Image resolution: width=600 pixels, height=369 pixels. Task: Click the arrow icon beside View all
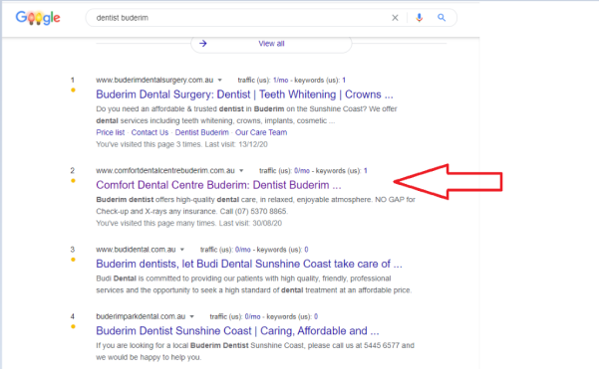[x=203, y=44]
